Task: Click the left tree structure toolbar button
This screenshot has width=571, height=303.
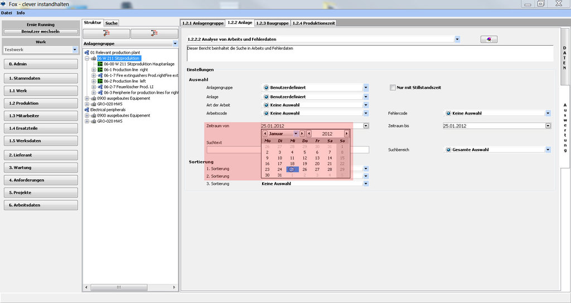Action: pos(106,33)
